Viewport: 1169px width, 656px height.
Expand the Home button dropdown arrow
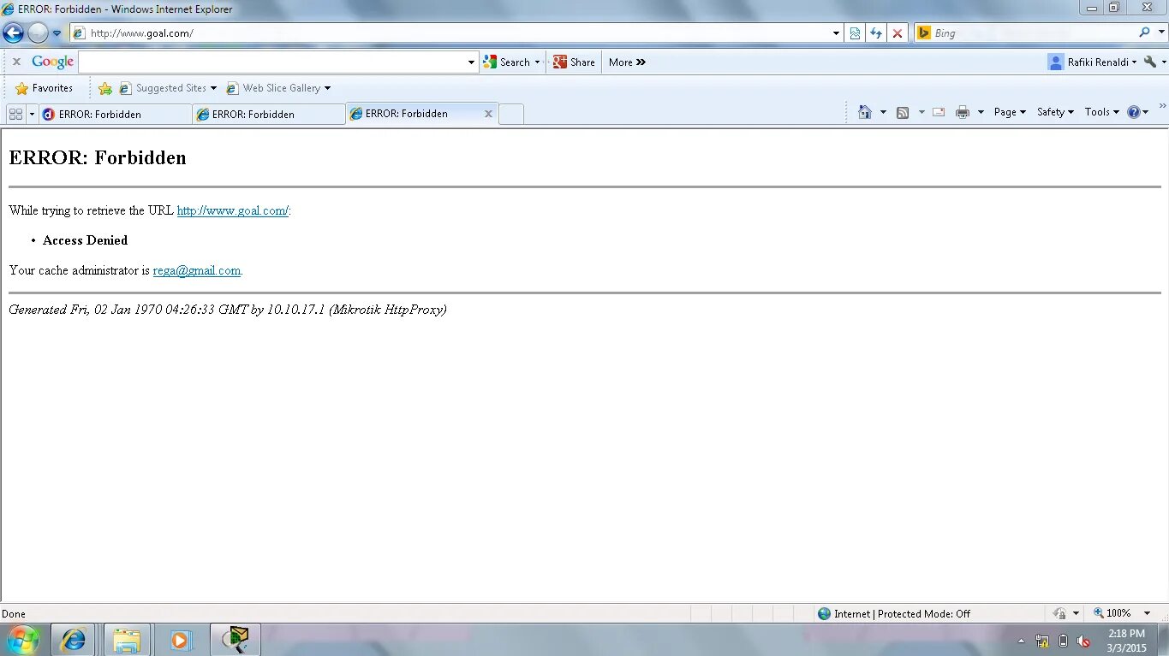click(x=883, y=112)
